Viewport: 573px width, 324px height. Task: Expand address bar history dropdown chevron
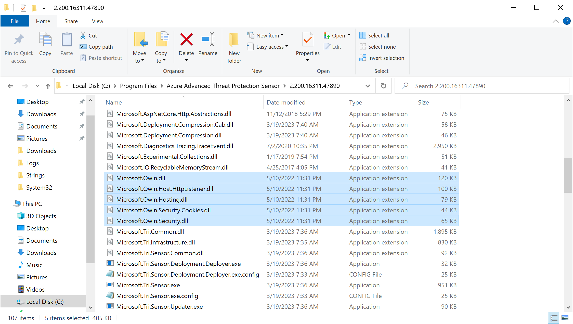click(x=368, y=86)
